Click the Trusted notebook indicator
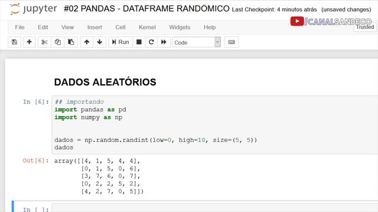Viewport: 378px width, 212px height. click(365, 27)
